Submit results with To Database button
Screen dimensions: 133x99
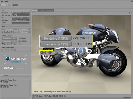click(23, 32)
